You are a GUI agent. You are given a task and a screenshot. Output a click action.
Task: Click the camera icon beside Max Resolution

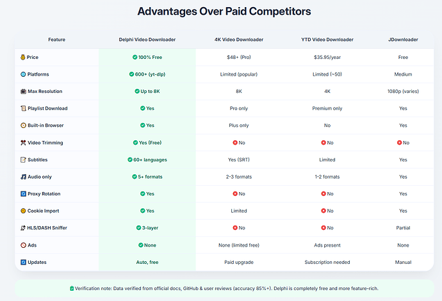(x=23, y=92)
